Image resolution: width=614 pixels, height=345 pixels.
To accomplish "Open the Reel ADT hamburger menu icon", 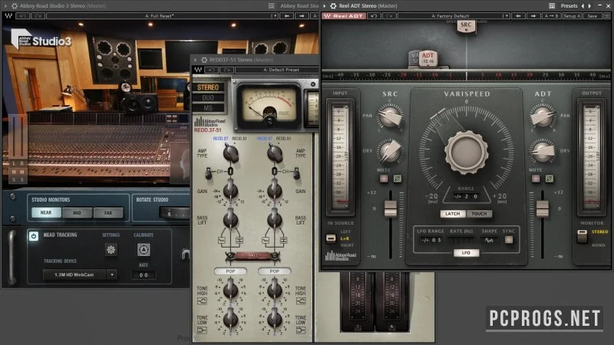I will point(607,16).
